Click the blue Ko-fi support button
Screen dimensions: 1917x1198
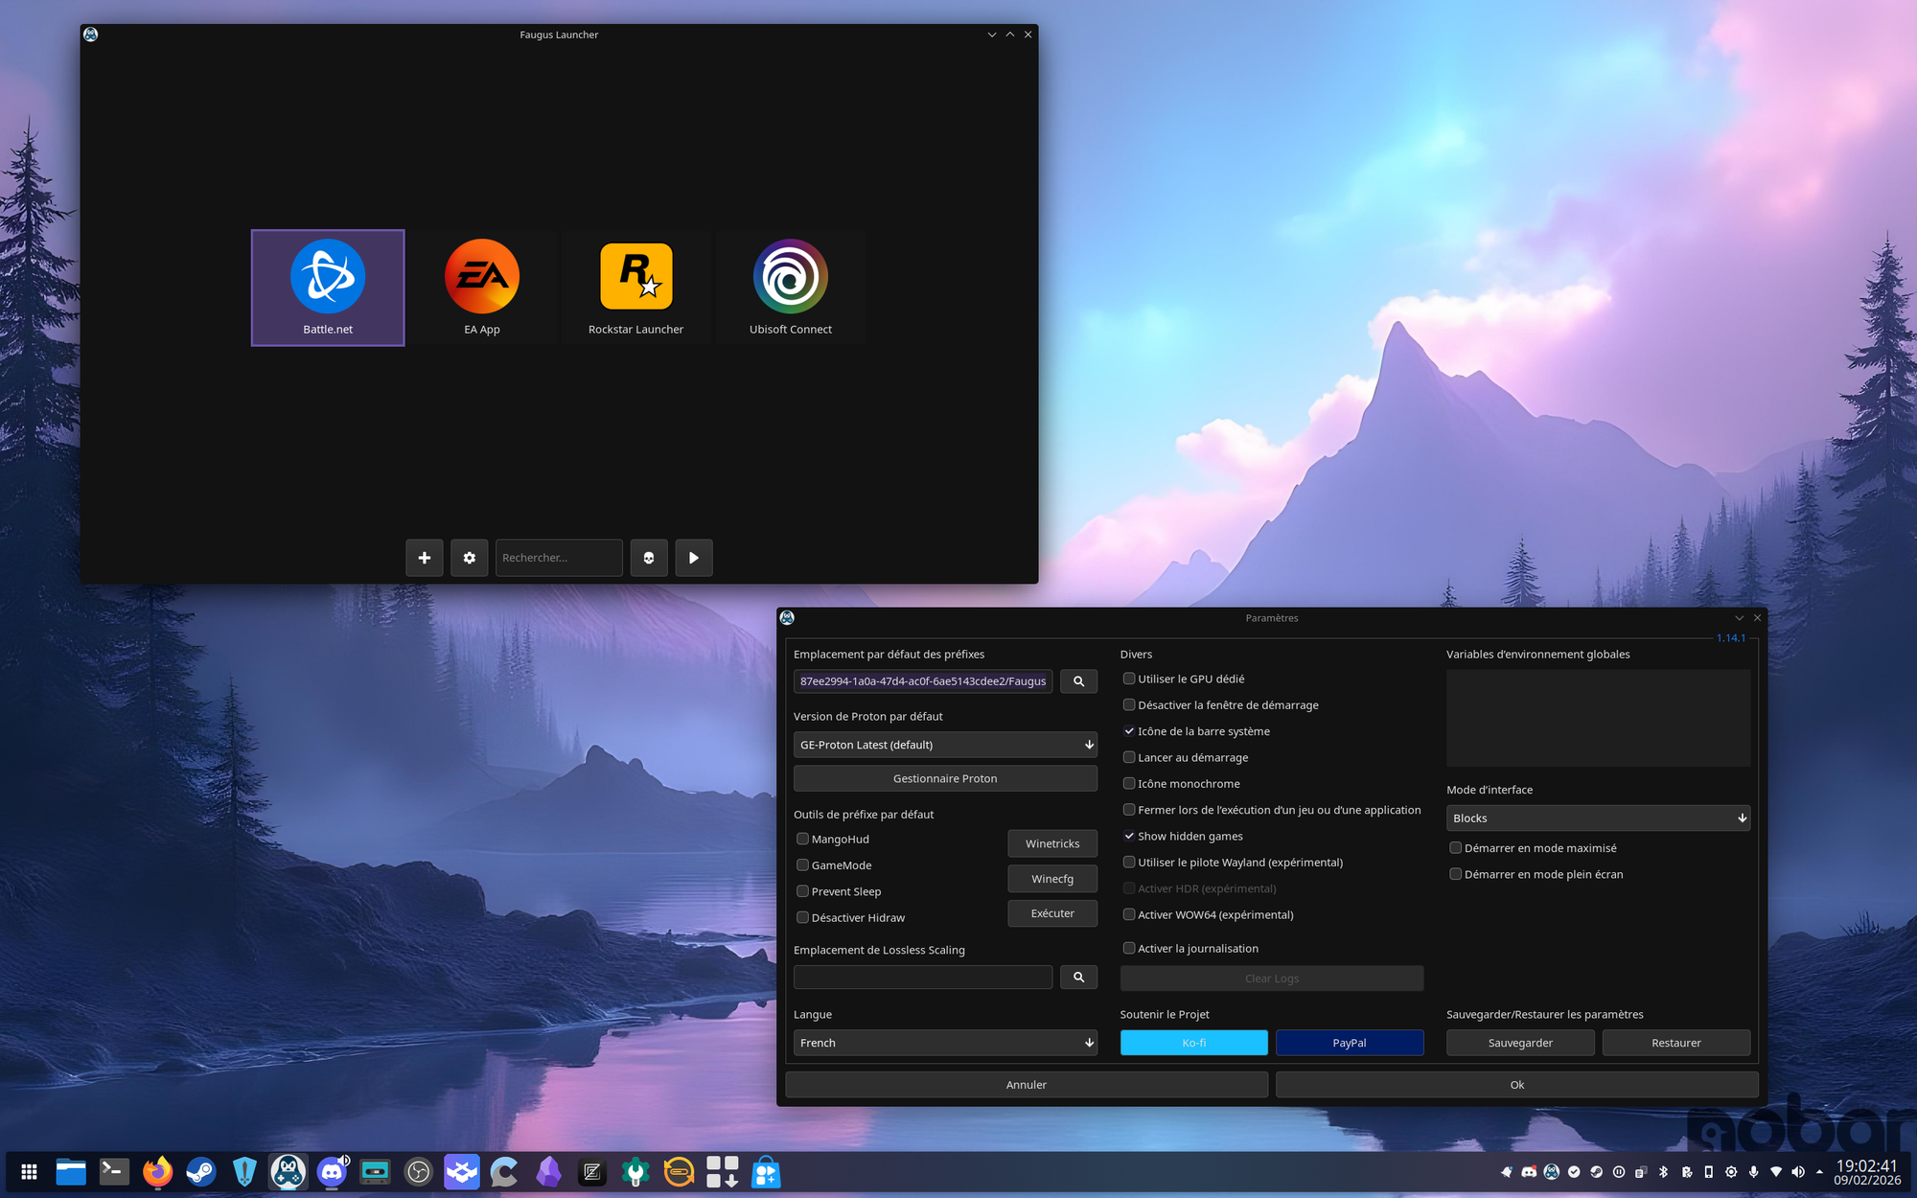coord(1193,1043)
